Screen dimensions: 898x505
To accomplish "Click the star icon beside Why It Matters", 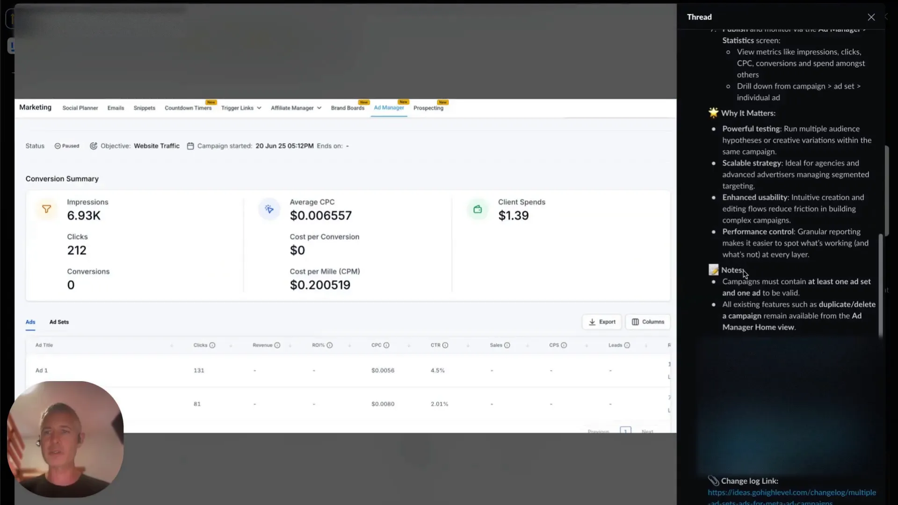I will point(713,113).
